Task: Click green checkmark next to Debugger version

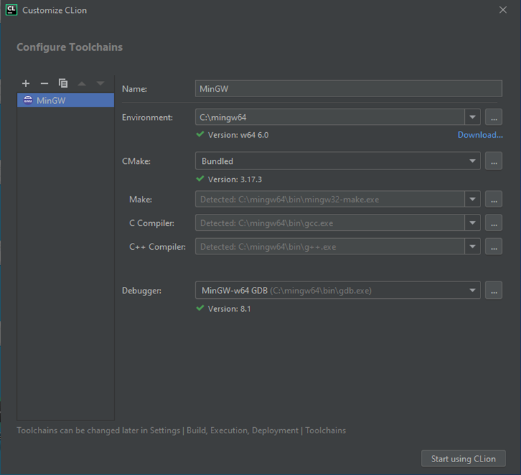Action: coord(200,308)
